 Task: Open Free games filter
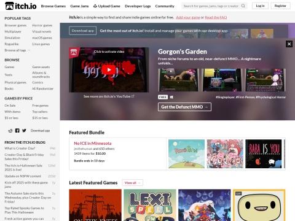click(40, 106)
